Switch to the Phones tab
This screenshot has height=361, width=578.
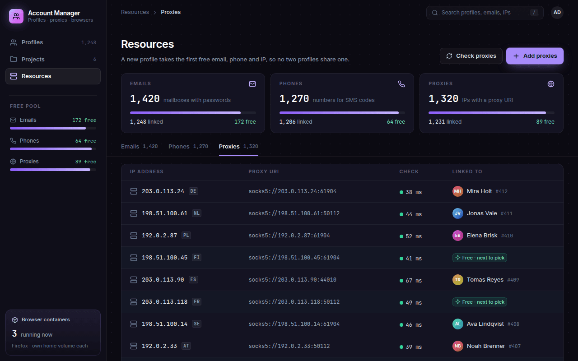coord(188,147)
